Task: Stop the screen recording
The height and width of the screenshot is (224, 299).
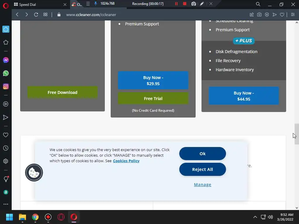Action: (x=185, y=4)
